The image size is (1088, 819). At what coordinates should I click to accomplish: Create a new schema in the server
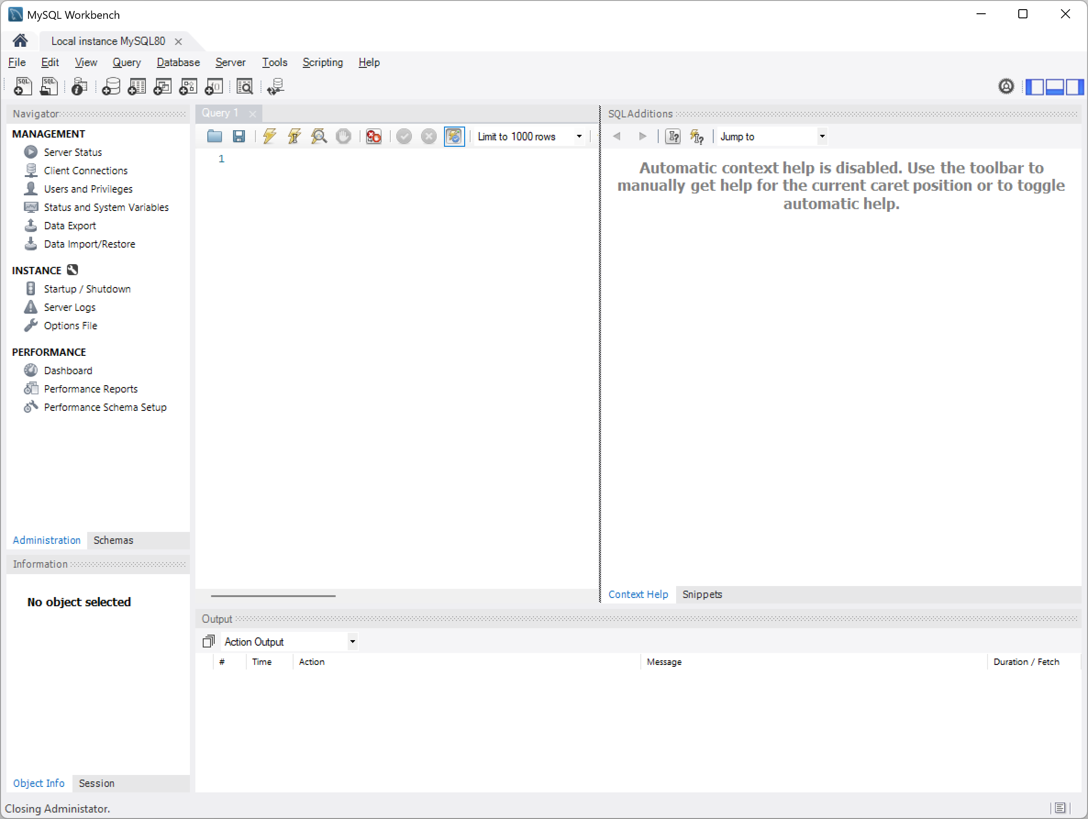(111, 87)
